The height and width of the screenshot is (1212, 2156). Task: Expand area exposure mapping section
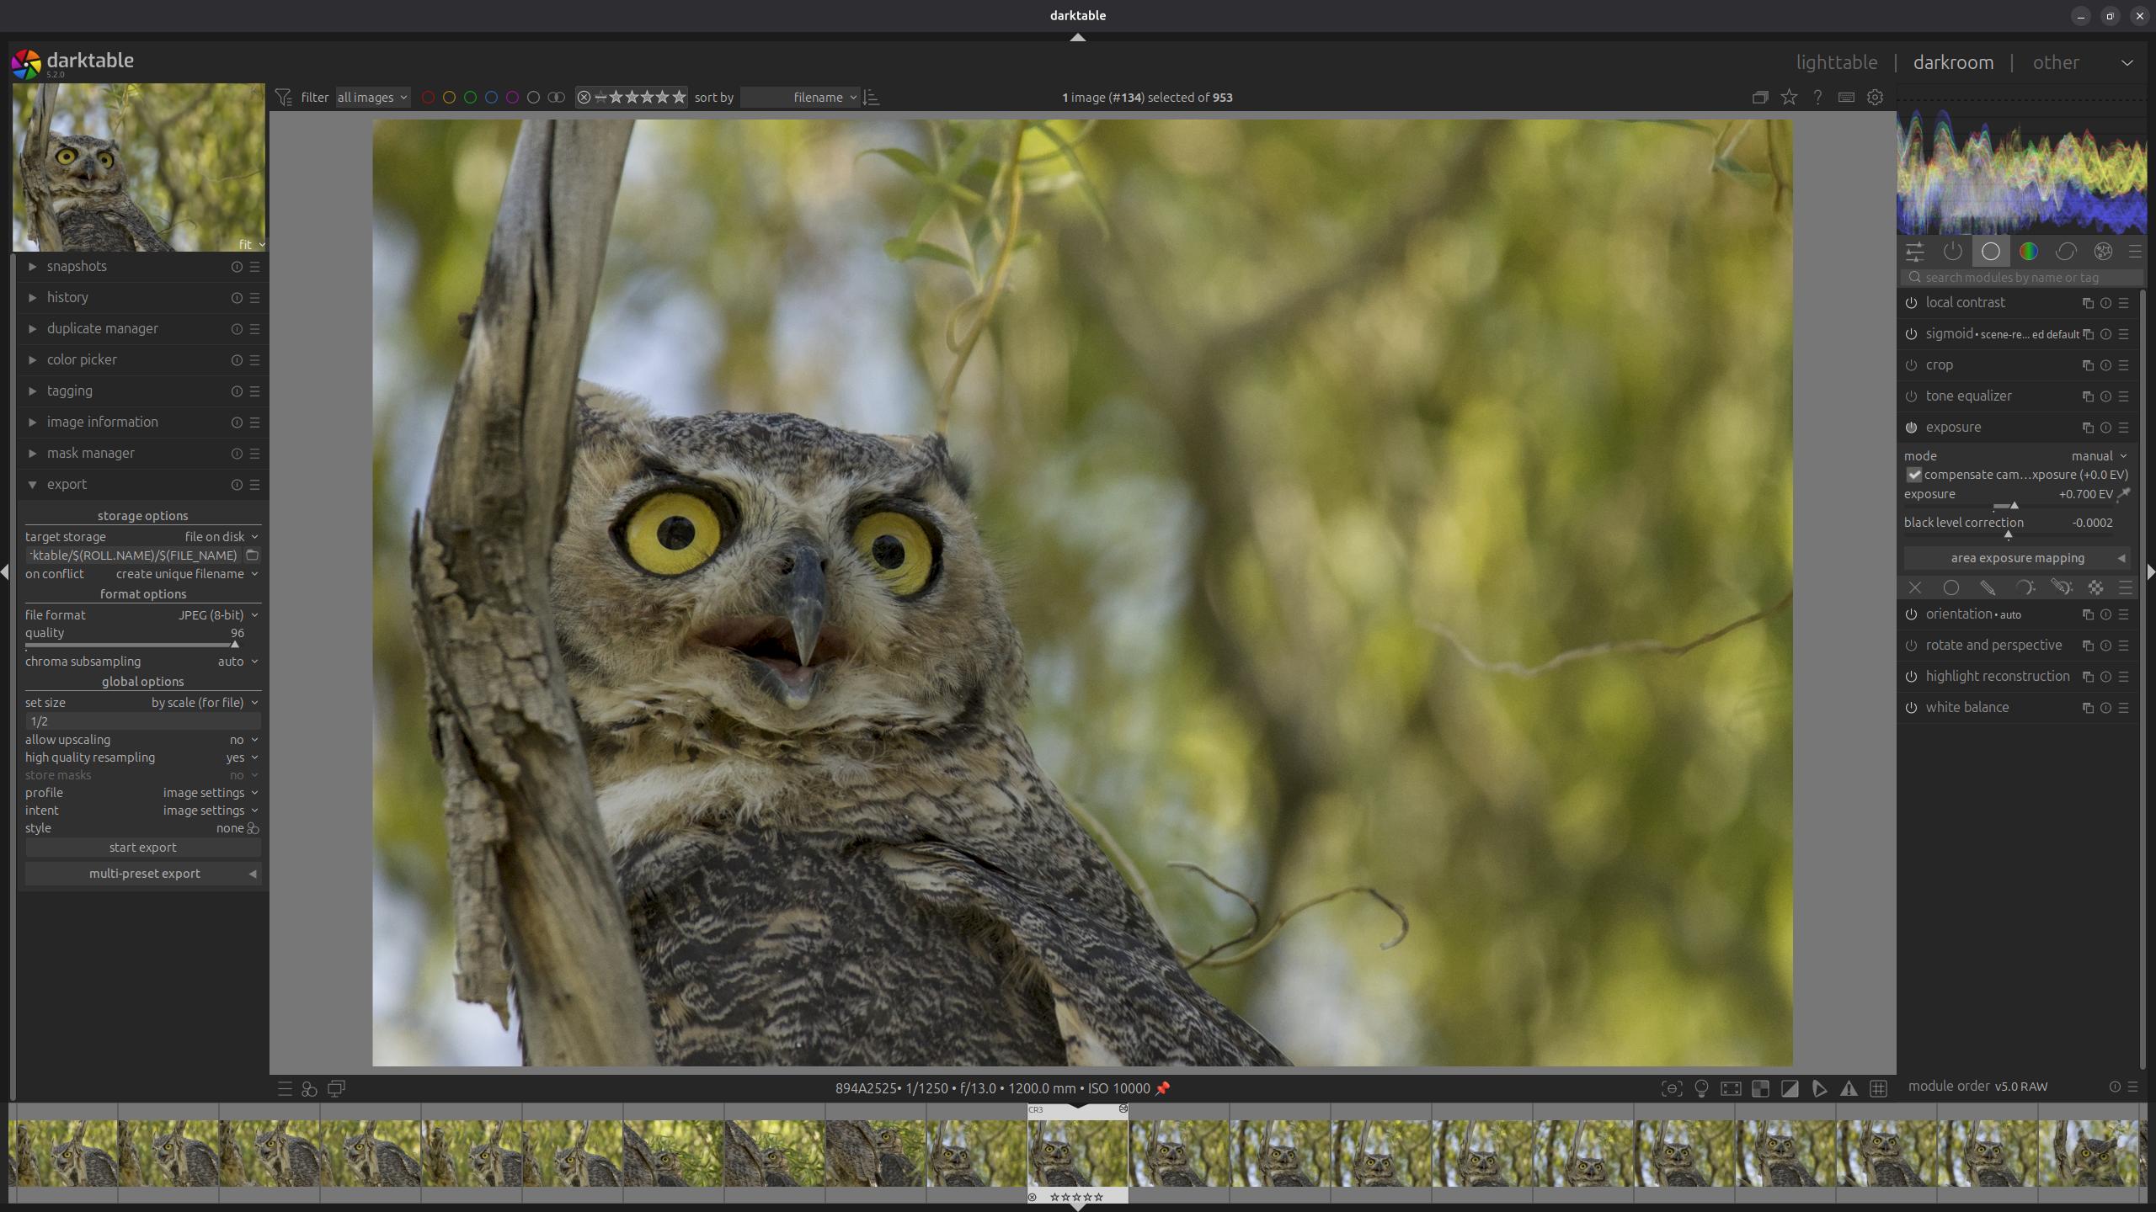(x=2017, y=558)
